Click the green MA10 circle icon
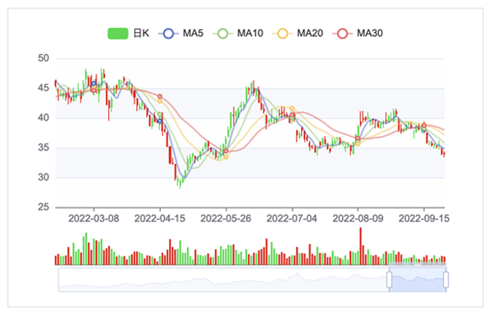 click(x=223, y=34)
